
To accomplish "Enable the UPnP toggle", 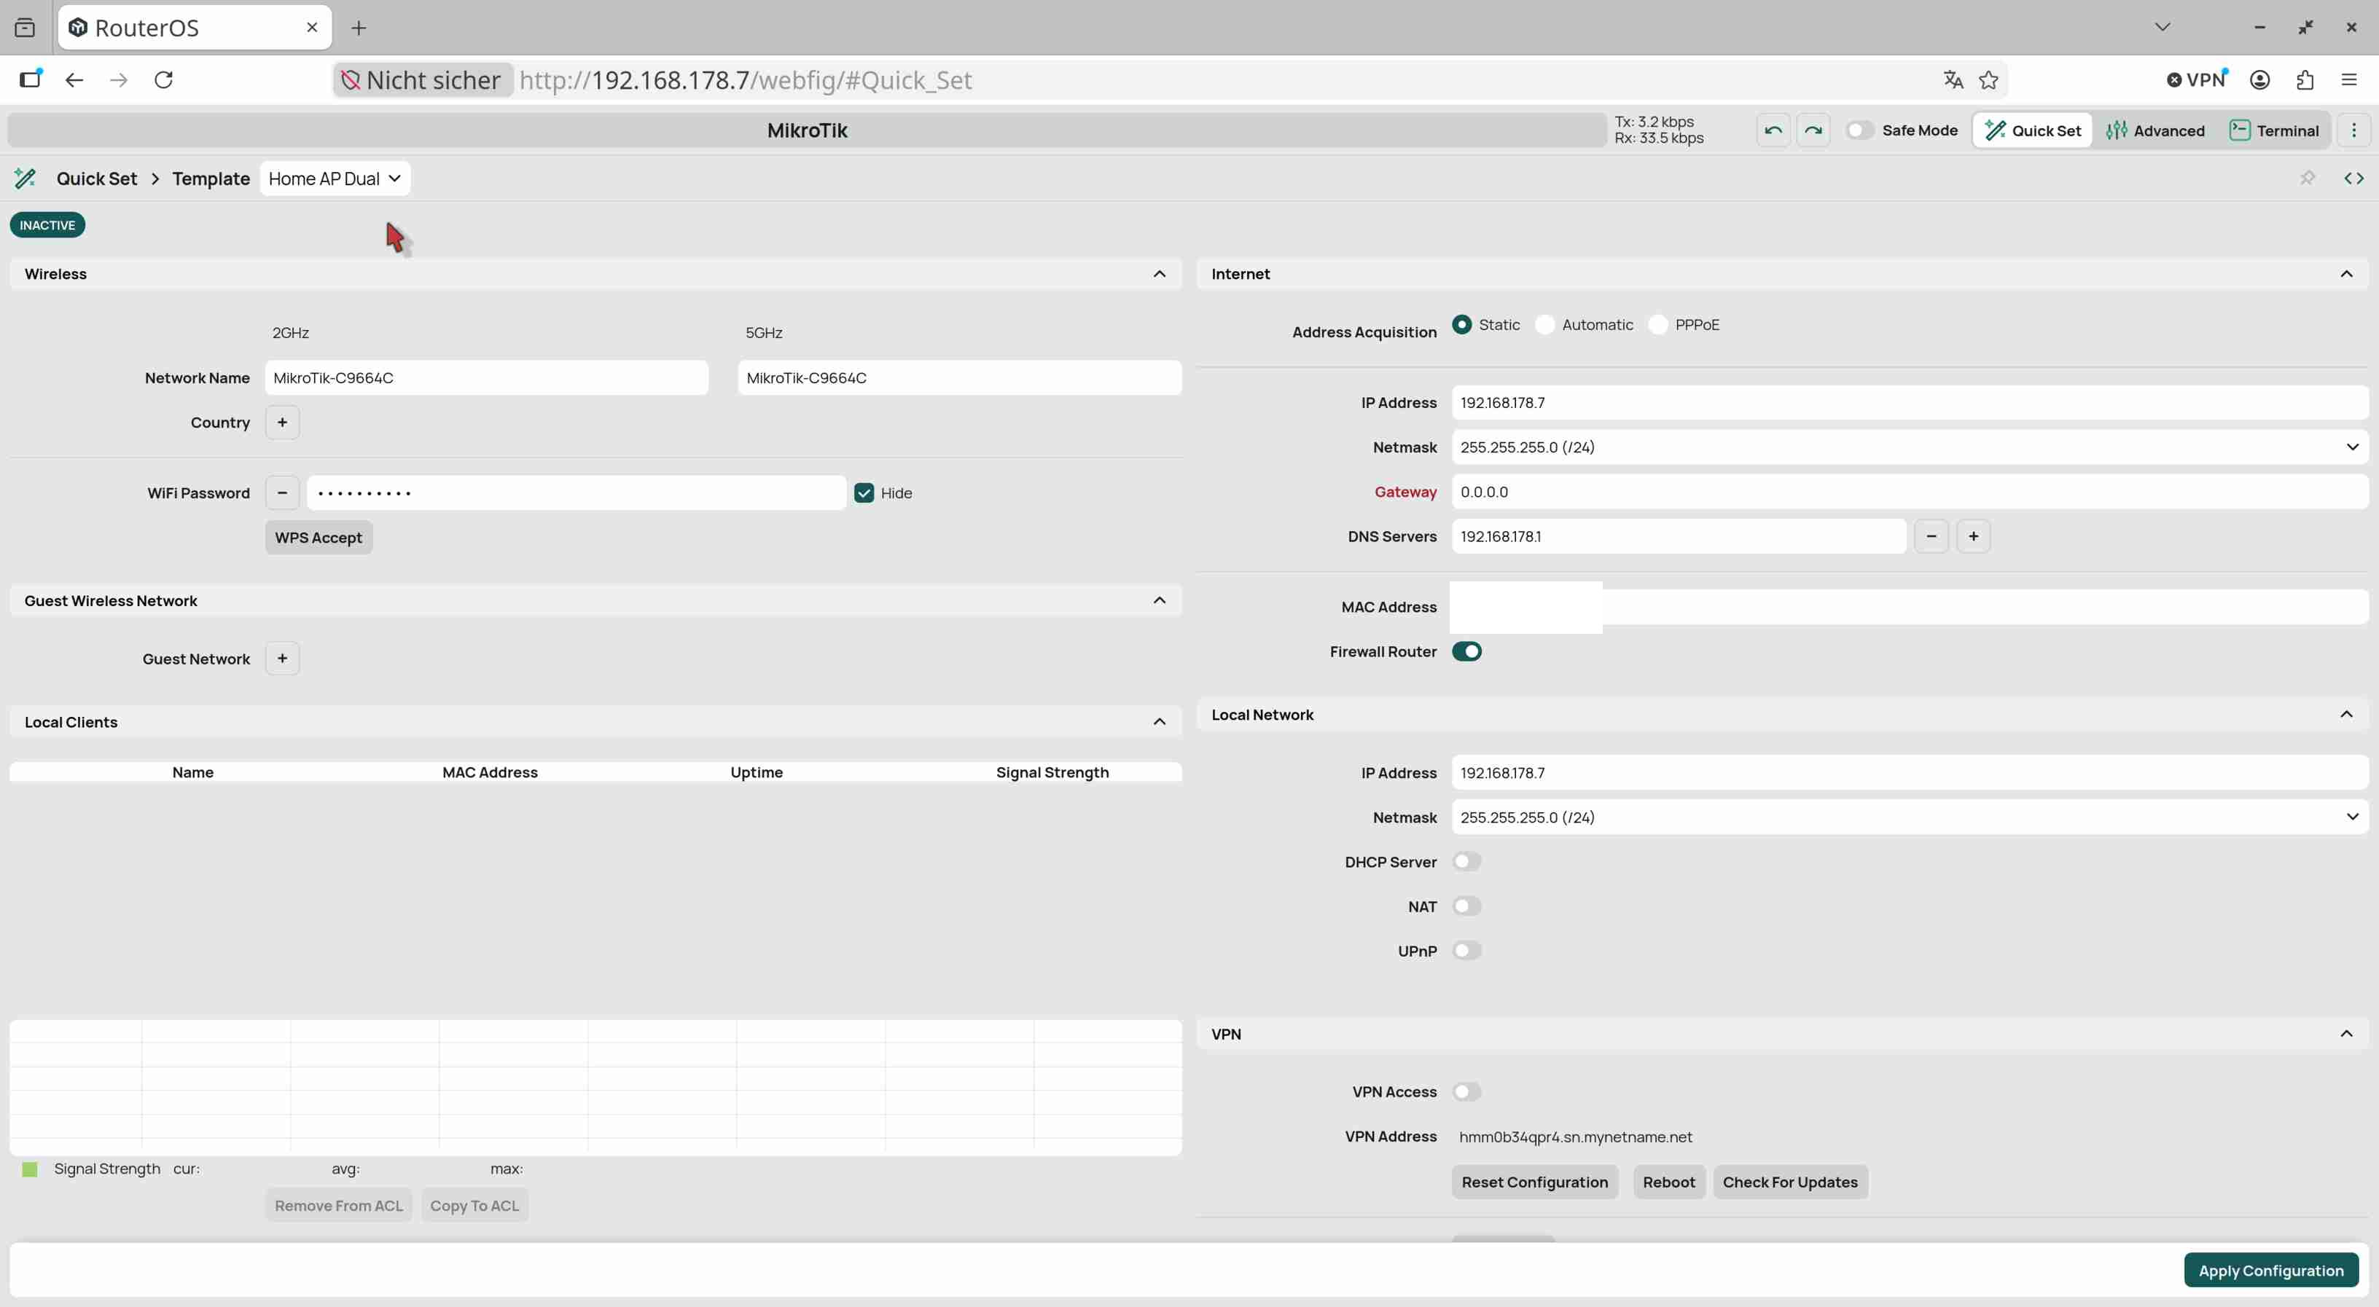I will pyautogui.click(x=1466, y=951).
